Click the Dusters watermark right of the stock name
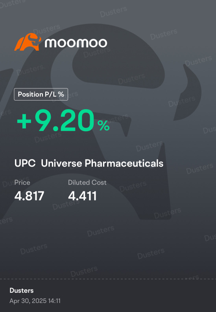 199,169
